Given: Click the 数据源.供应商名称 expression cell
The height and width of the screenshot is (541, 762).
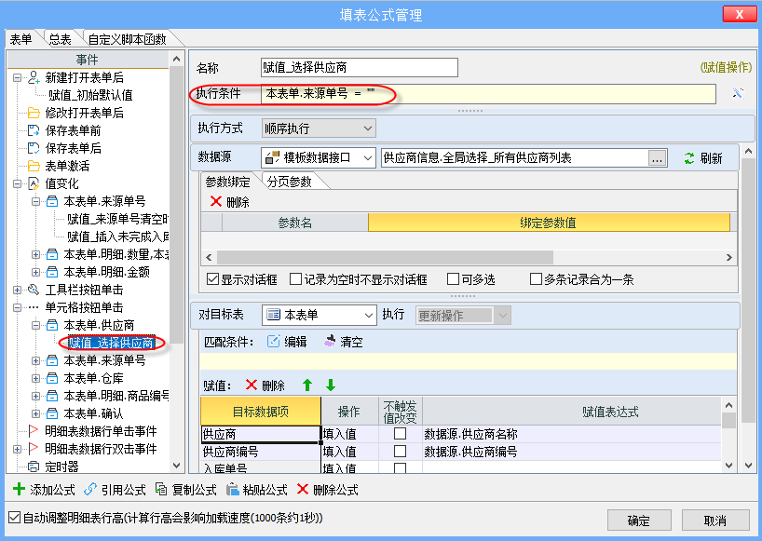Looking at the screenshot, I should click(572, 434).
